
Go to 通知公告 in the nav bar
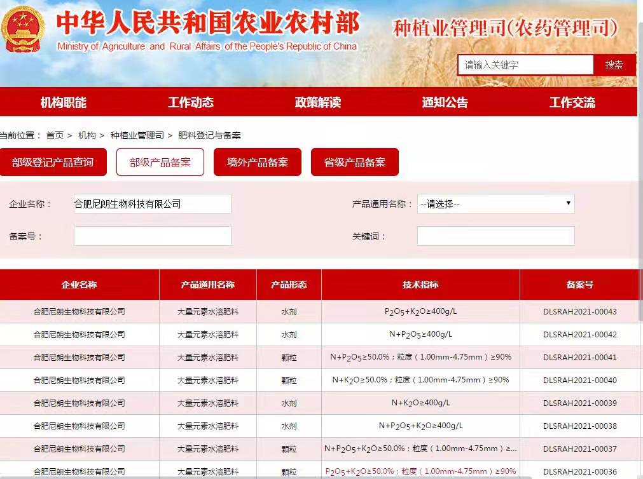point(445,102)
